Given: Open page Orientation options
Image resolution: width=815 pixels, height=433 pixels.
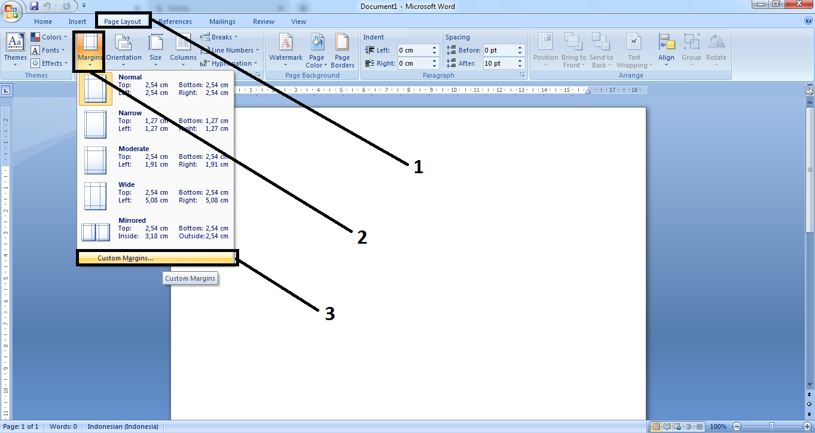Looking at the screenshot, I should 124,50.
